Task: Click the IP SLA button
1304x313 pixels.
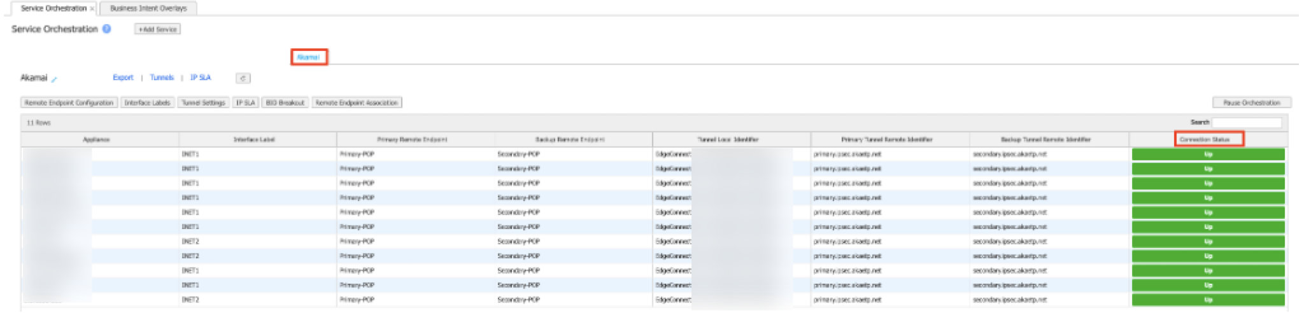Action: click(246, 102)
